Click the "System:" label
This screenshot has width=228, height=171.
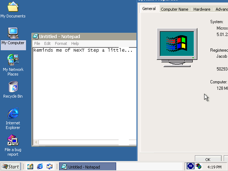[217, 22]
